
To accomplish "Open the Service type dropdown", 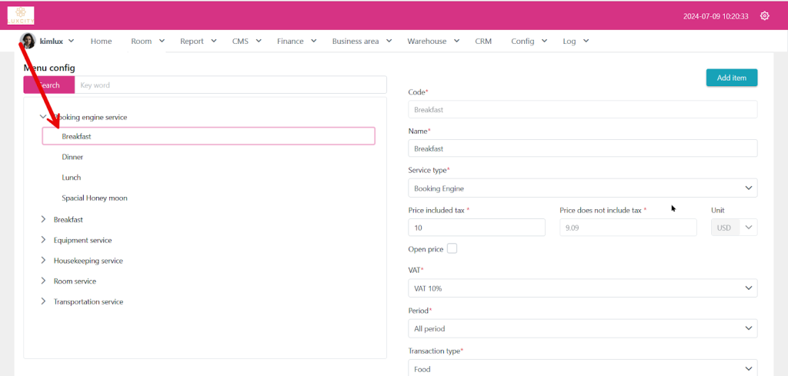I will [x=582, y=188].
